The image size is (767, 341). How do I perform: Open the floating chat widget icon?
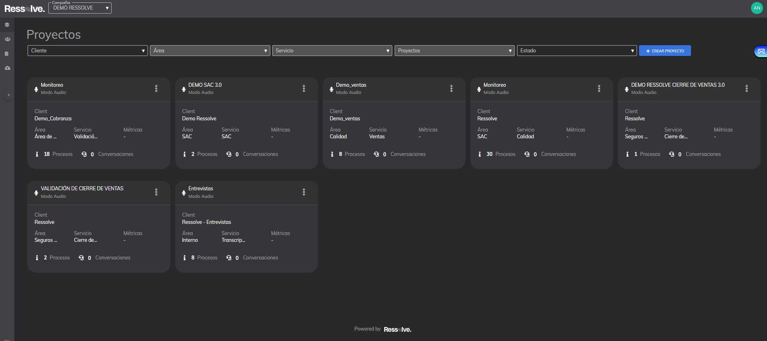pyautogui.click(x=761, y=51)
